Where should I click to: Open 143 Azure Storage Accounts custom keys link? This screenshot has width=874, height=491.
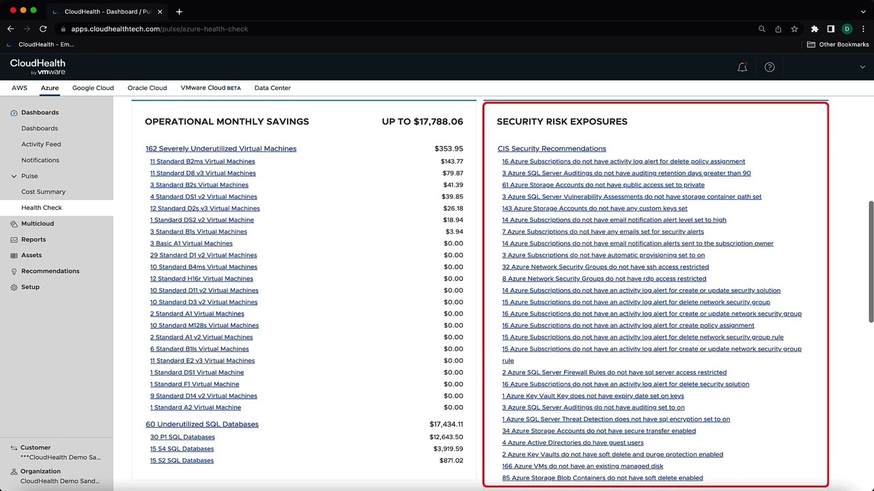[x=595, y=208]
